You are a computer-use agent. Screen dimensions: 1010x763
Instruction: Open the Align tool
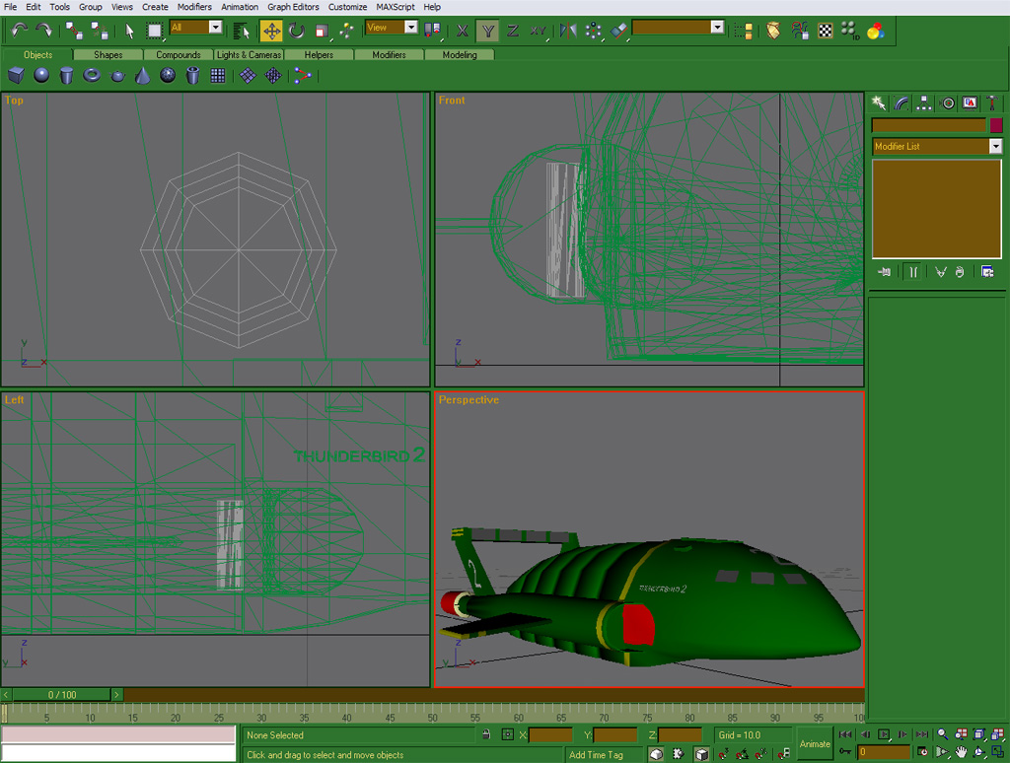pyautogui.click(x=618, y=31)
